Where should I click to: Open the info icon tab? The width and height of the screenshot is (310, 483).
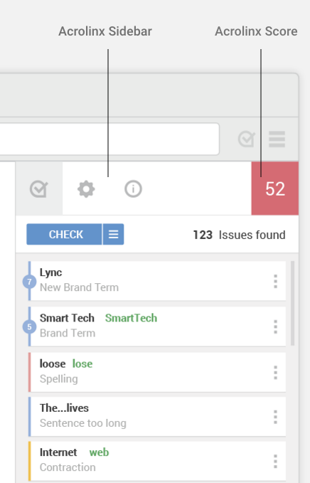point(133,189)
